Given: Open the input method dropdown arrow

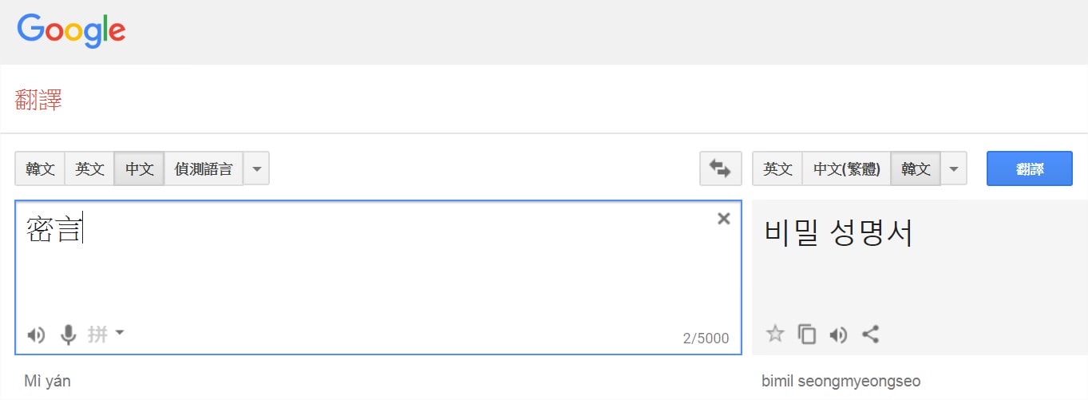Looking at the screenshot, I should (120, 332).
